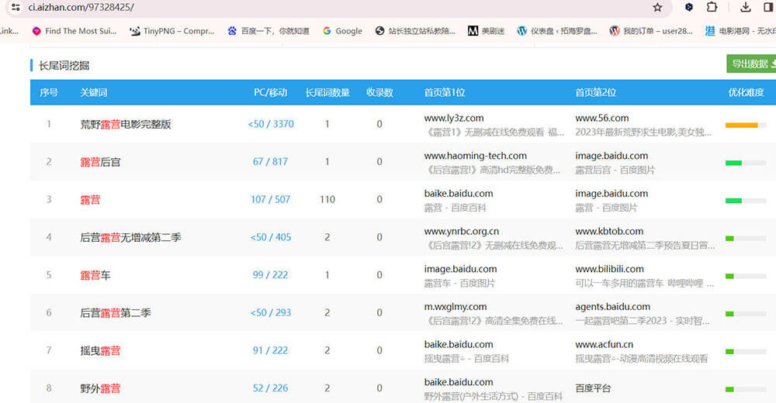The height and width of the screenshot is (403, 776).
Task: Click the 露营后宫 keyword link
Action: tap(100, 162)
